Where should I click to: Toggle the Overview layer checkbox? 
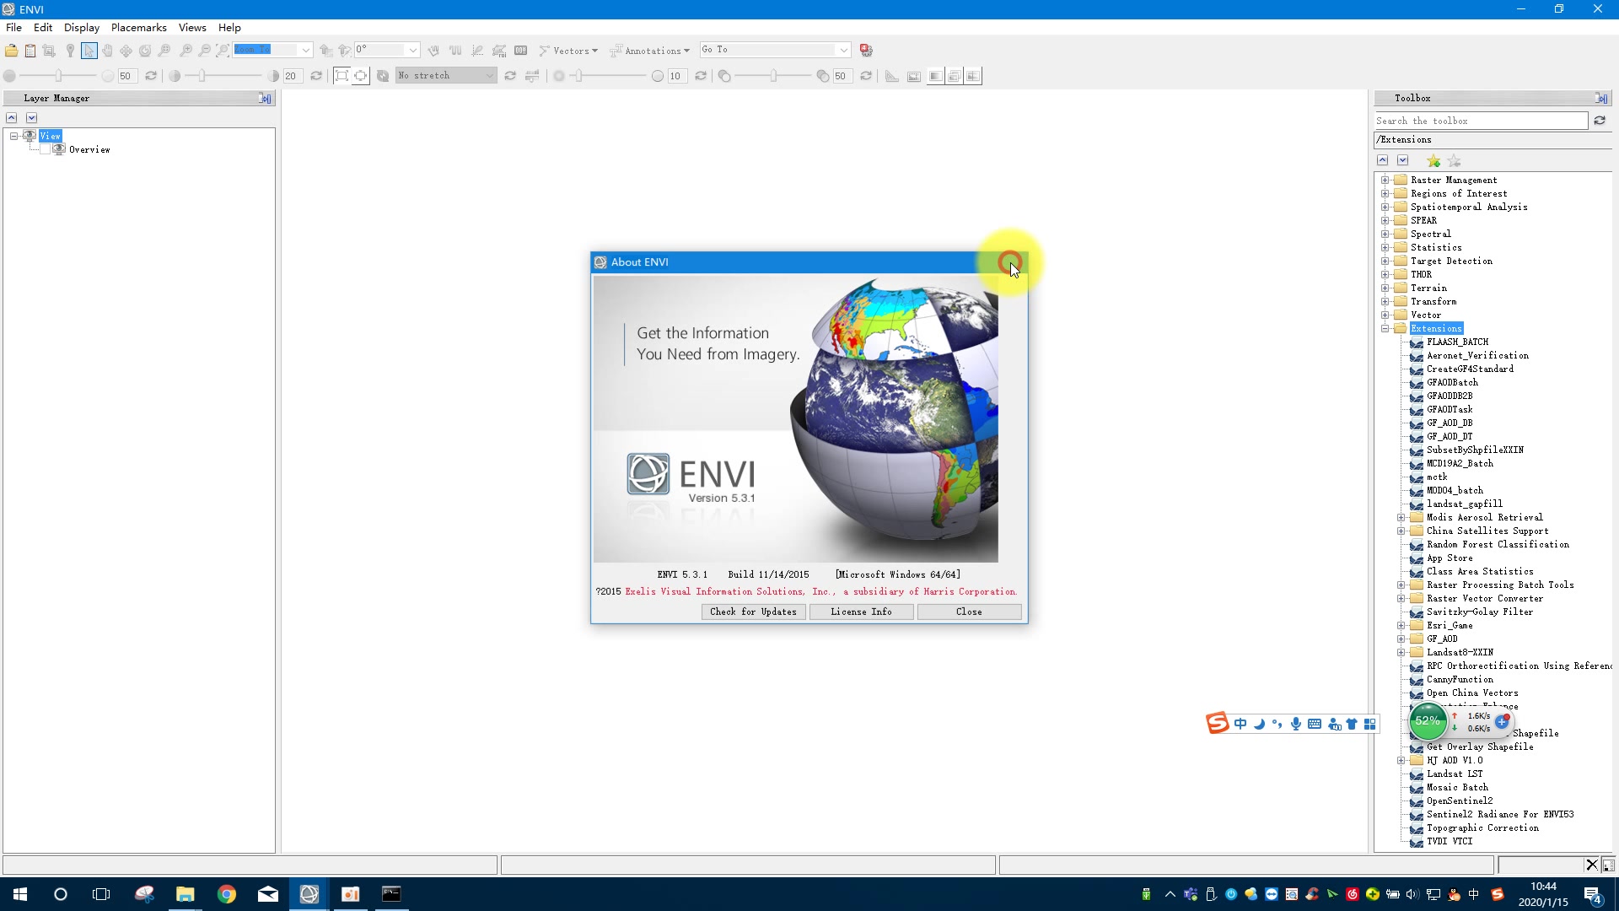pyautogui.click(x=46, y=149)
